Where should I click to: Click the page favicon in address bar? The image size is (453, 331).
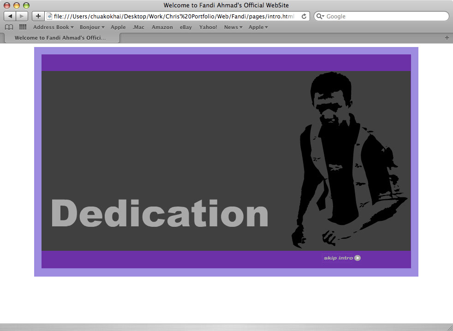pyautogui.click(x=49, y=17)
